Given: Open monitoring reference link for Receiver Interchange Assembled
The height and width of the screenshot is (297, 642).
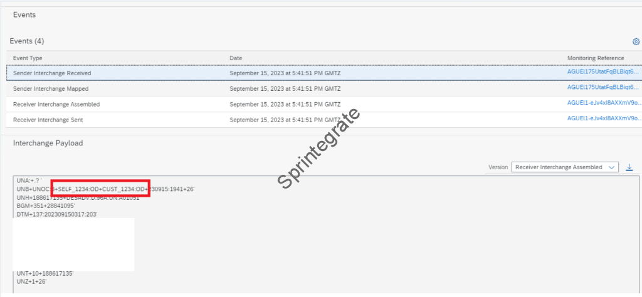Looking at the screenshot, I should 603,103.
